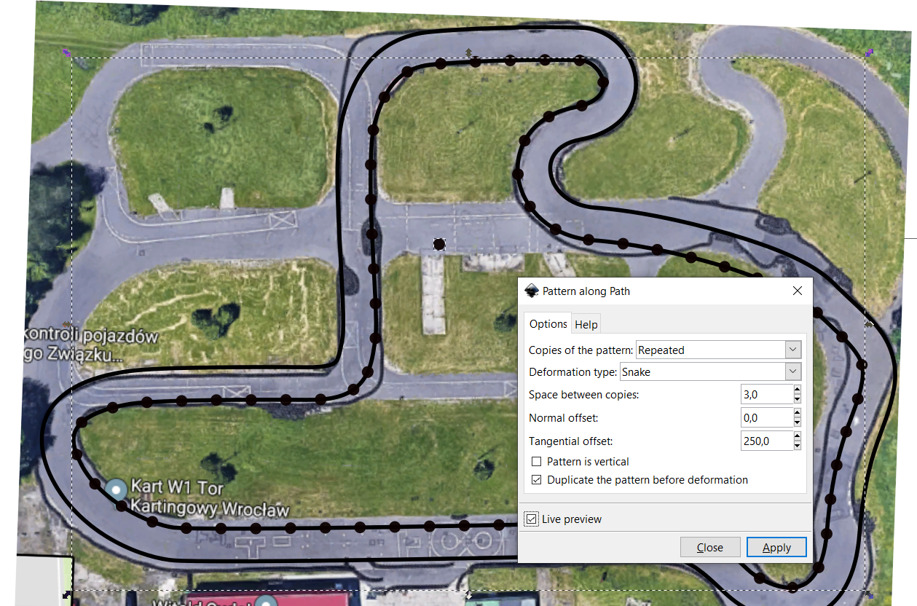Viewport: 917px width, 606px height.
Task: Uncheck Duplicate the pattern before deformation
Action: click(537, 480)
